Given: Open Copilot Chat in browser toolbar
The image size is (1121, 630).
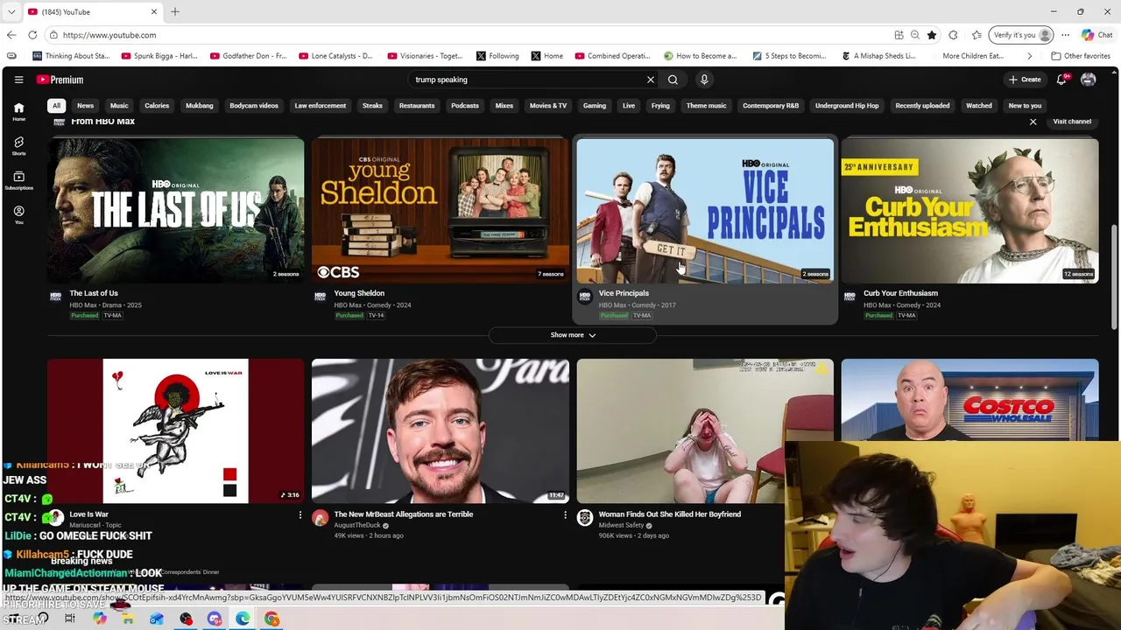Looking at the screenshot, I should pyautogui.click(x=1096, y=35).
